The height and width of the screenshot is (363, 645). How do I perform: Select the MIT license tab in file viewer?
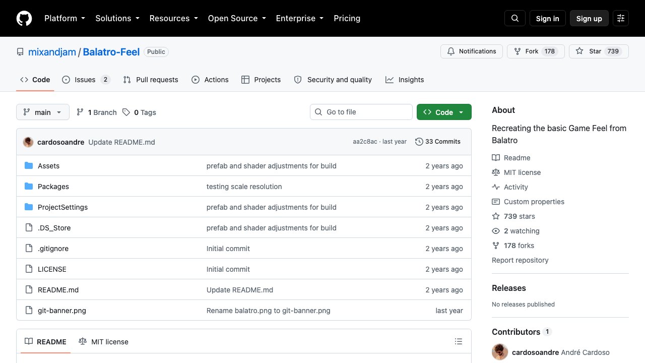[104, 342]
